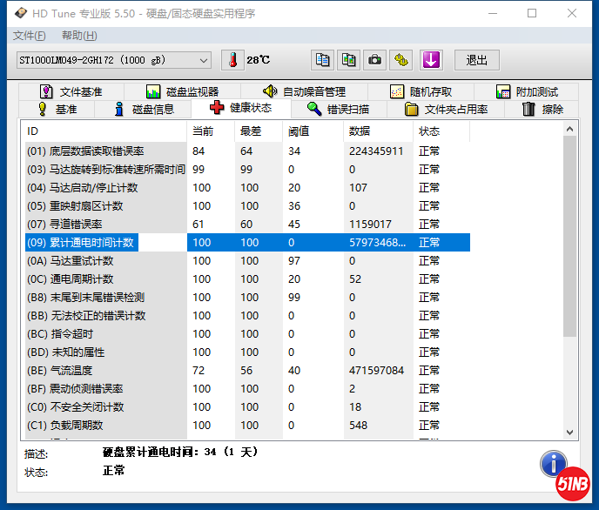Viewport: 599px width, 510px height.
Task: Click the purple download arrow icon
Action: [x=431, y=60]
